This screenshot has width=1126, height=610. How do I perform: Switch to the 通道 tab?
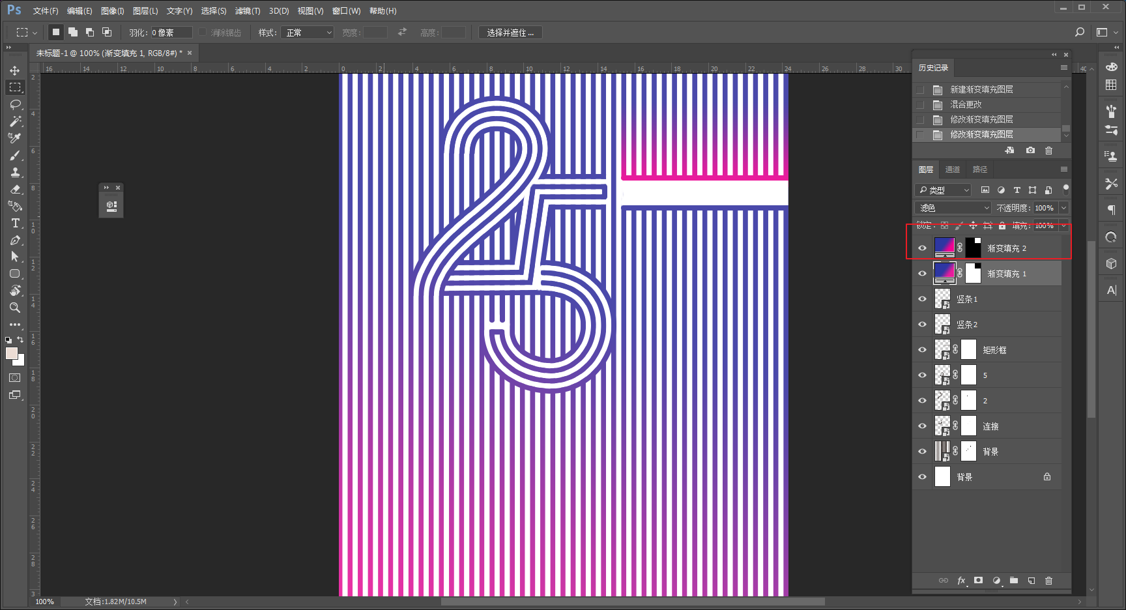[x=953, y=169]
